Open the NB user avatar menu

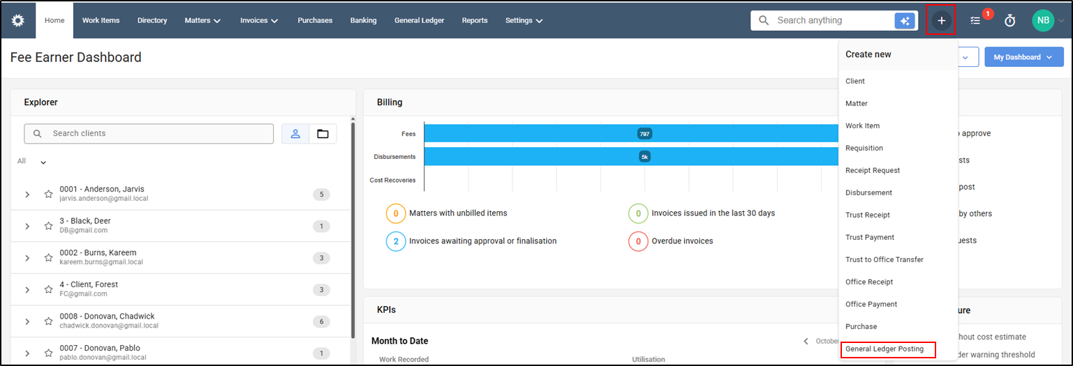coord(1043,20)
